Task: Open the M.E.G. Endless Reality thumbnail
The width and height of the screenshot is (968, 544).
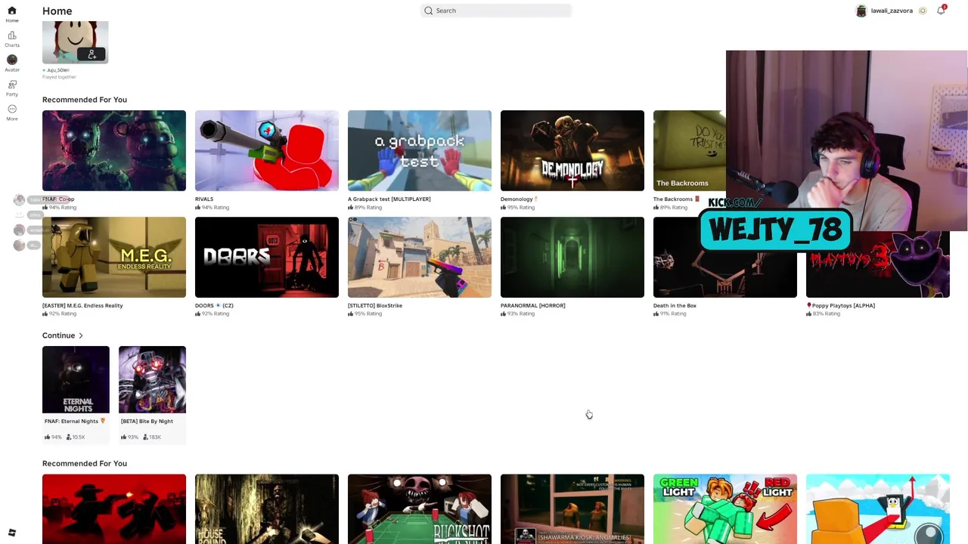Action: point(114,257)
